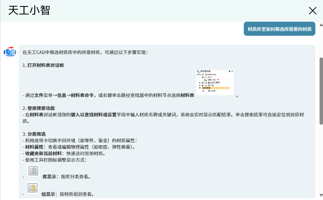Click the line 使用工具栏图标调整显示方式
The width and height of the screenshot is (323, 200).
54,160
